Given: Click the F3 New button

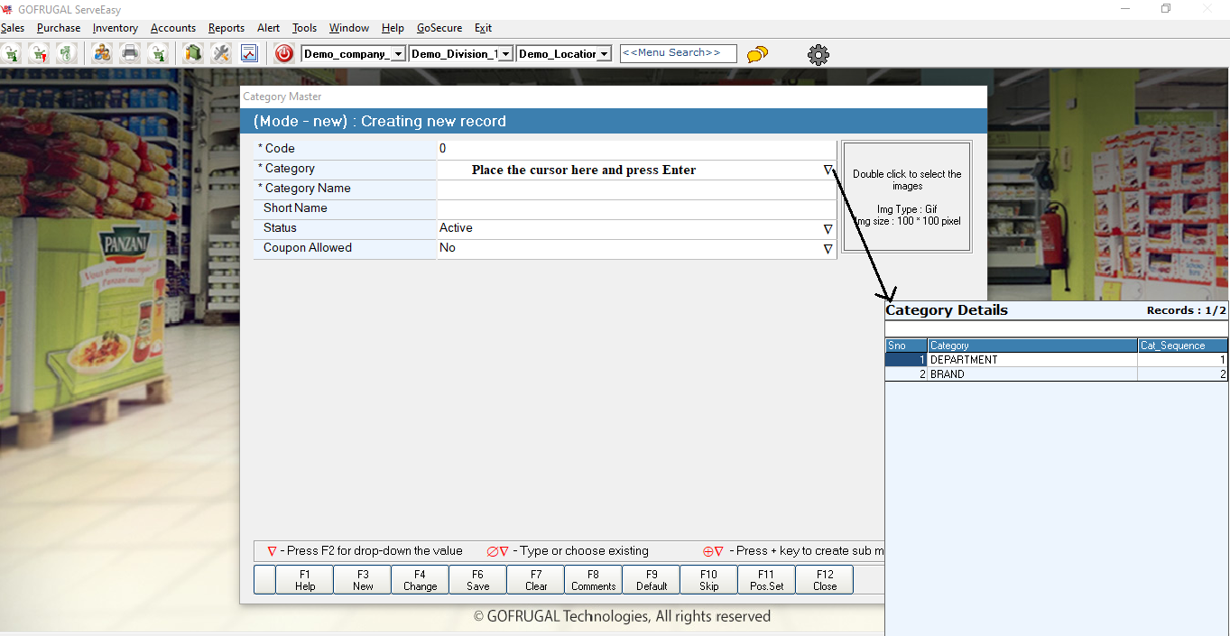Looking at the screenshot, I should coord(363,580).
